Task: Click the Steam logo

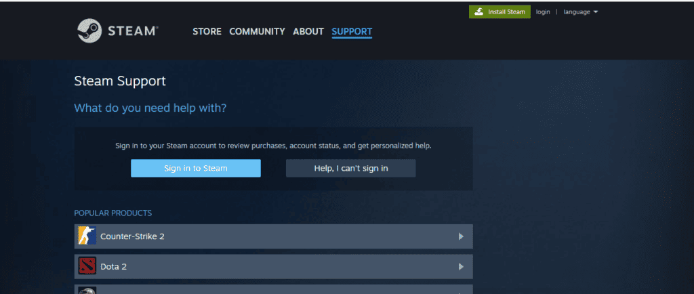Action: (117, 31)
